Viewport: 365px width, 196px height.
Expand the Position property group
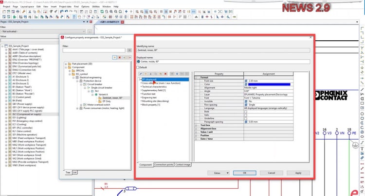pyautogui.click(x=196, y=135)
